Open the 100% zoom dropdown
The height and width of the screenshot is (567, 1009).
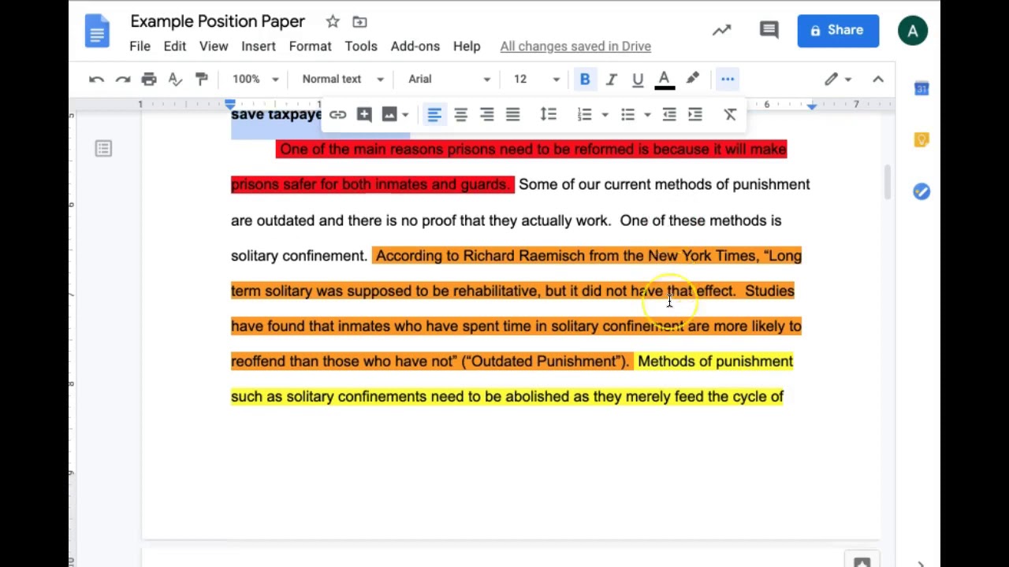255,79
